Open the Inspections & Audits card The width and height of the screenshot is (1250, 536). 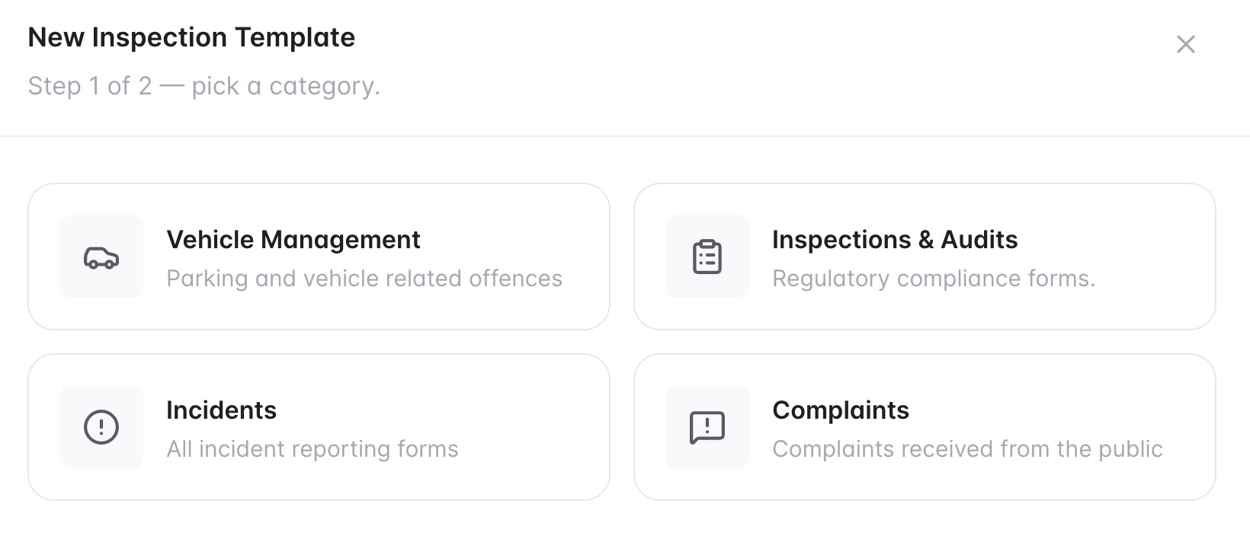tap(925, 257)
